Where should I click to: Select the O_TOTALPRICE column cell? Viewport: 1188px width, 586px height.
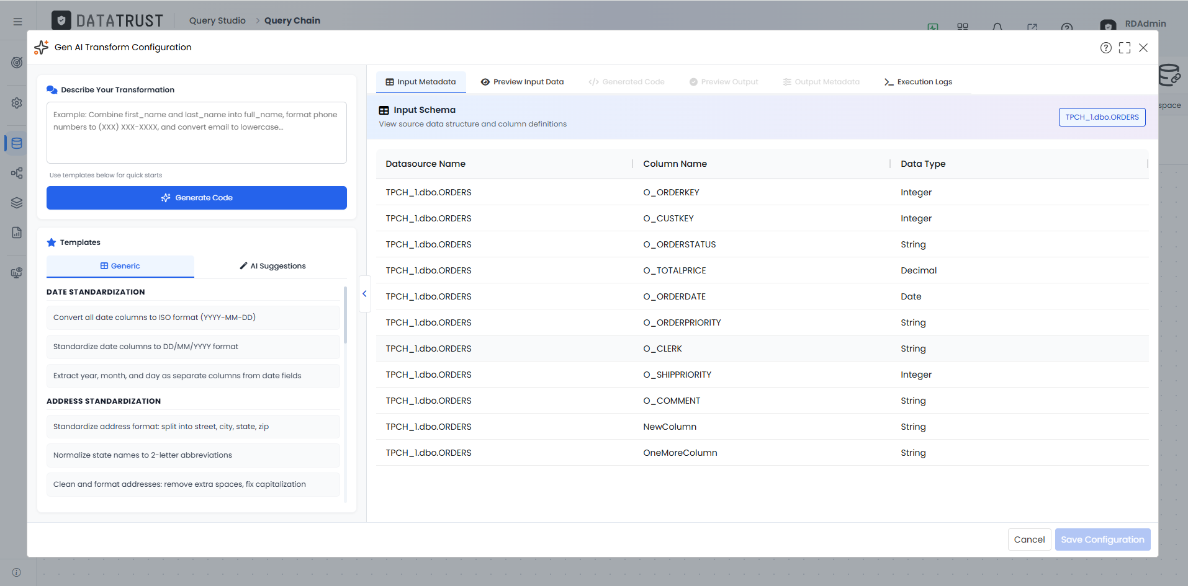coord(675,270)
